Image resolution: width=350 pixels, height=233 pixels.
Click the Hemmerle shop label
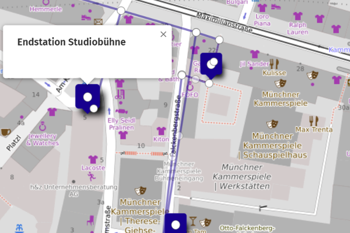[x=45, y=9]
